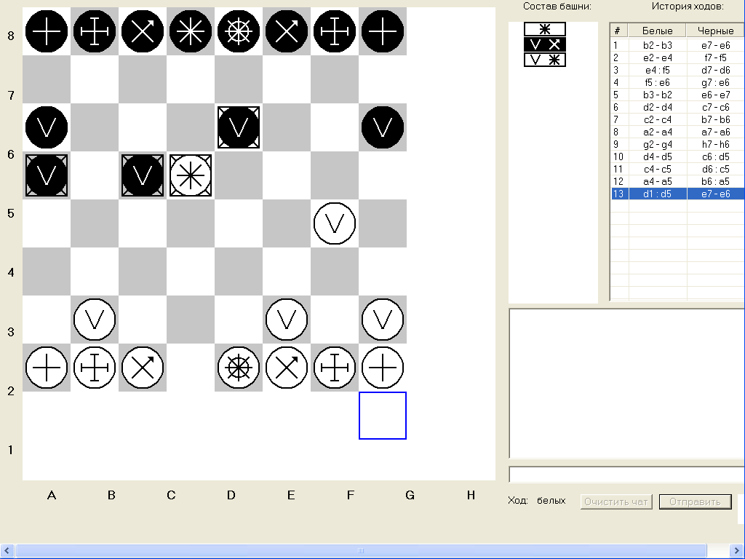
Task: Select the rightmost white plus piece
Action: 383,368
